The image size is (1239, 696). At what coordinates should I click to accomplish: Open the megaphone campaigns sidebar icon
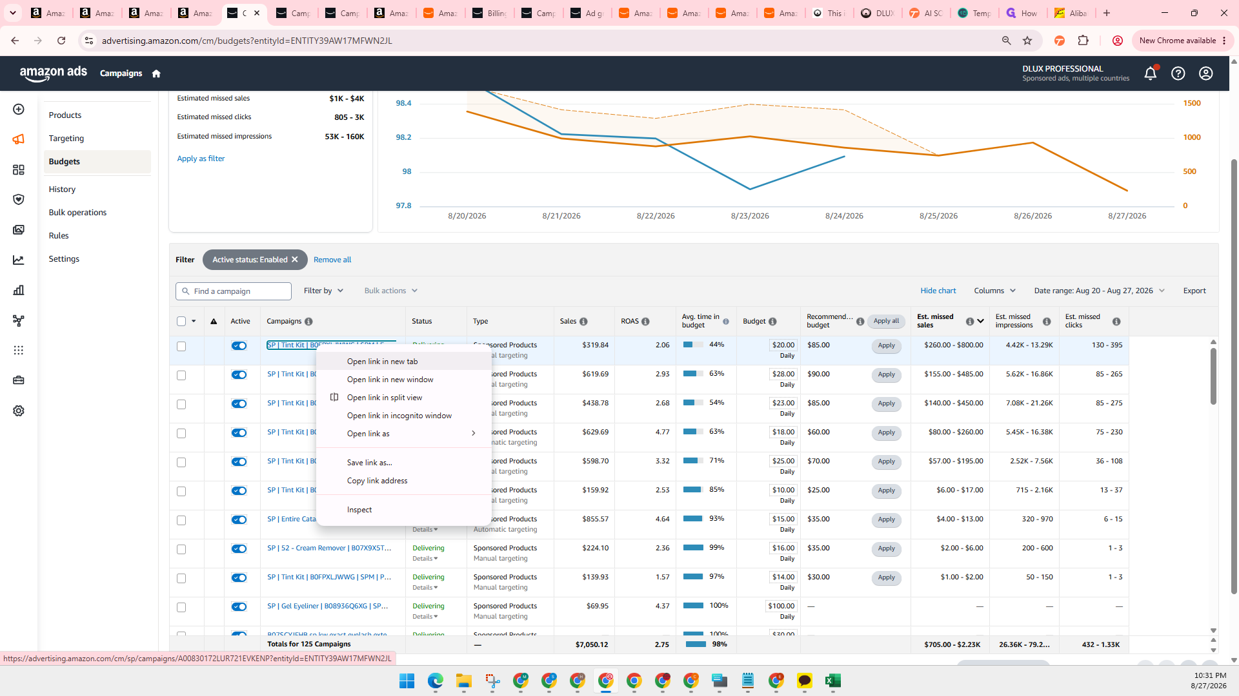click(19, 139)
